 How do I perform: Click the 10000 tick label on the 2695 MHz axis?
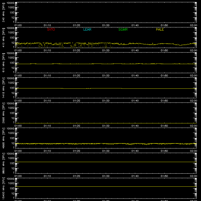11,104
